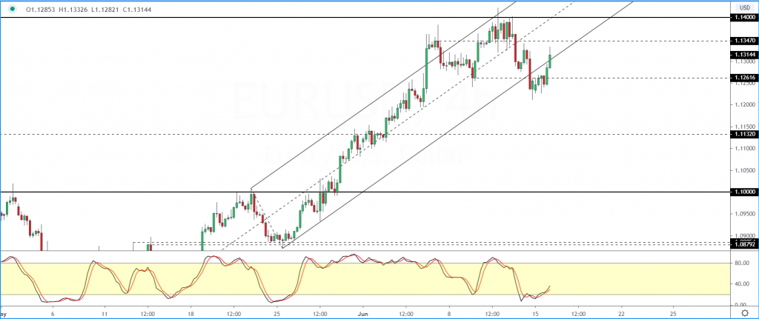Click the open value O1.12853

(42, 9)
